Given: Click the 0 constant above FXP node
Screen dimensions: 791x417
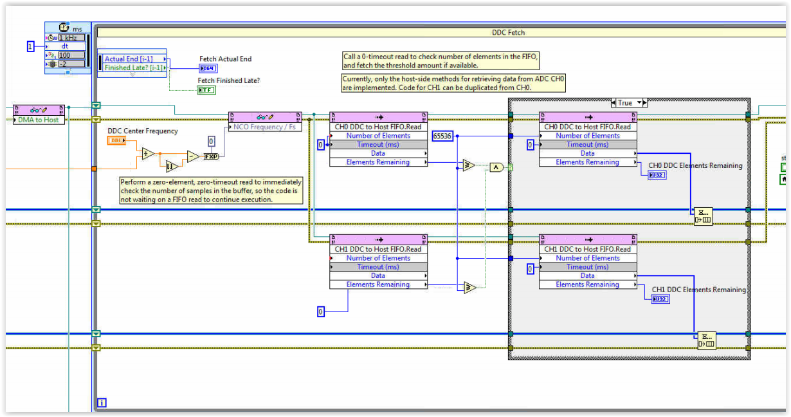Looking at the screenshot, I should [212, 142].
